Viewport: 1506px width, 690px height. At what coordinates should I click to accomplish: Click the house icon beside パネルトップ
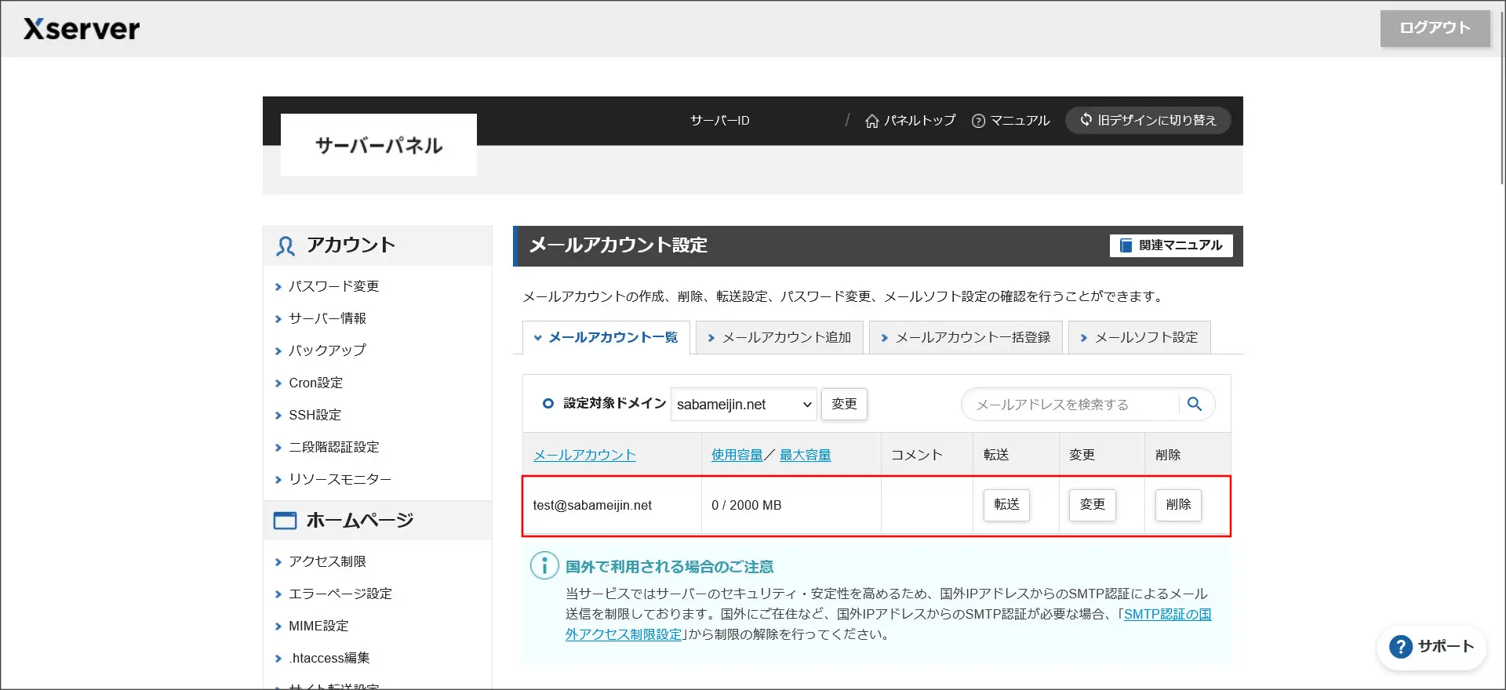click(871, 121)
